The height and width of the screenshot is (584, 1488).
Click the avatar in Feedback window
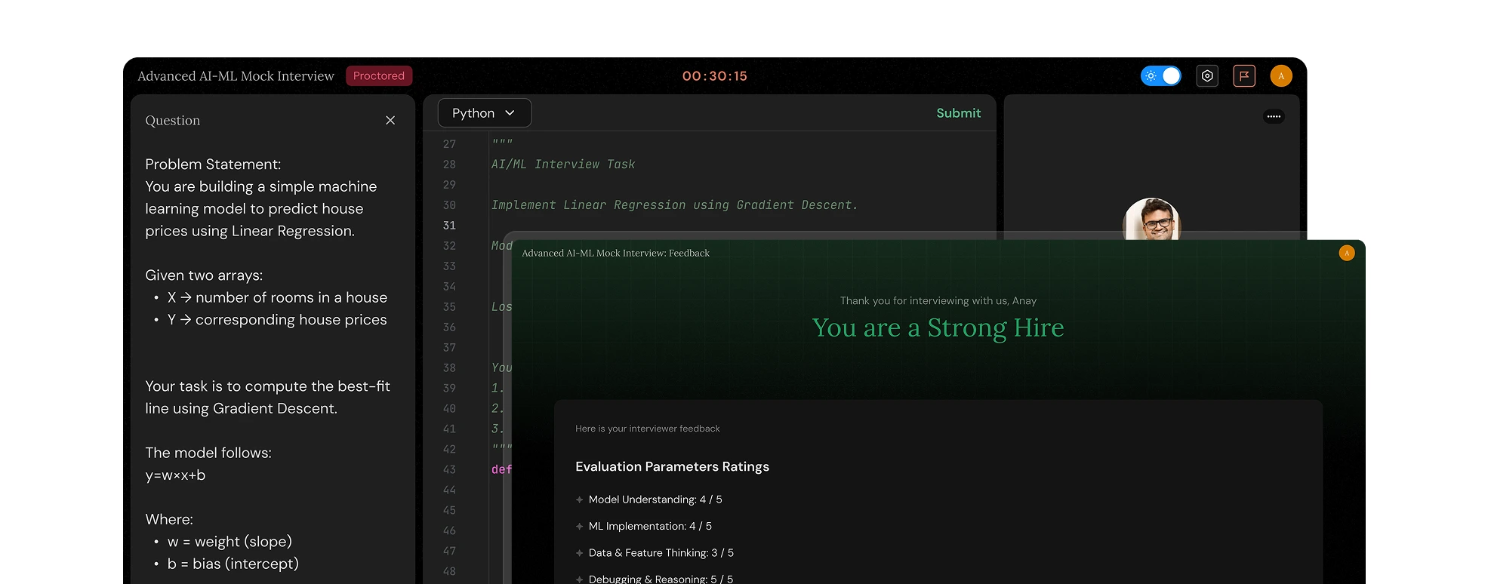pyautogui.click(x=1347, y=254)
